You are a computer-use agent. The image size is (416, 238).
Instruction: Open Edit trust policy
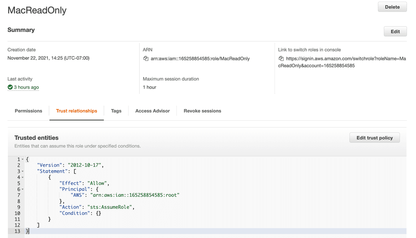[x=374, y=138]
